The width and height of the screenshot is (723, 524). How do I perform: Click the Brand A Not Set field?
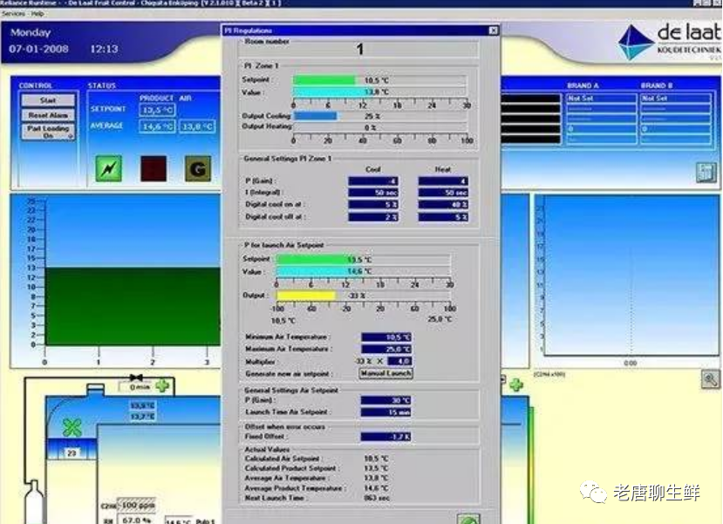[x=601, y=99]
